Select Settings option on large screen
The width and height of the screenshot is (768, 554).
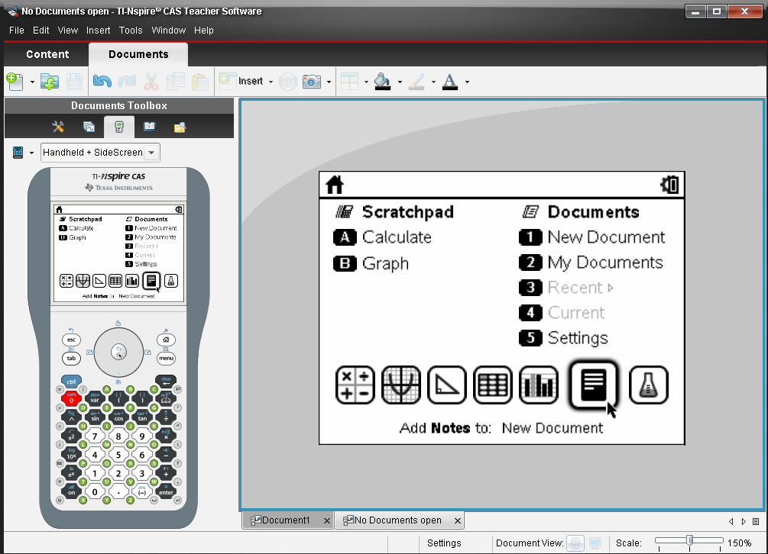click(563, 338)
